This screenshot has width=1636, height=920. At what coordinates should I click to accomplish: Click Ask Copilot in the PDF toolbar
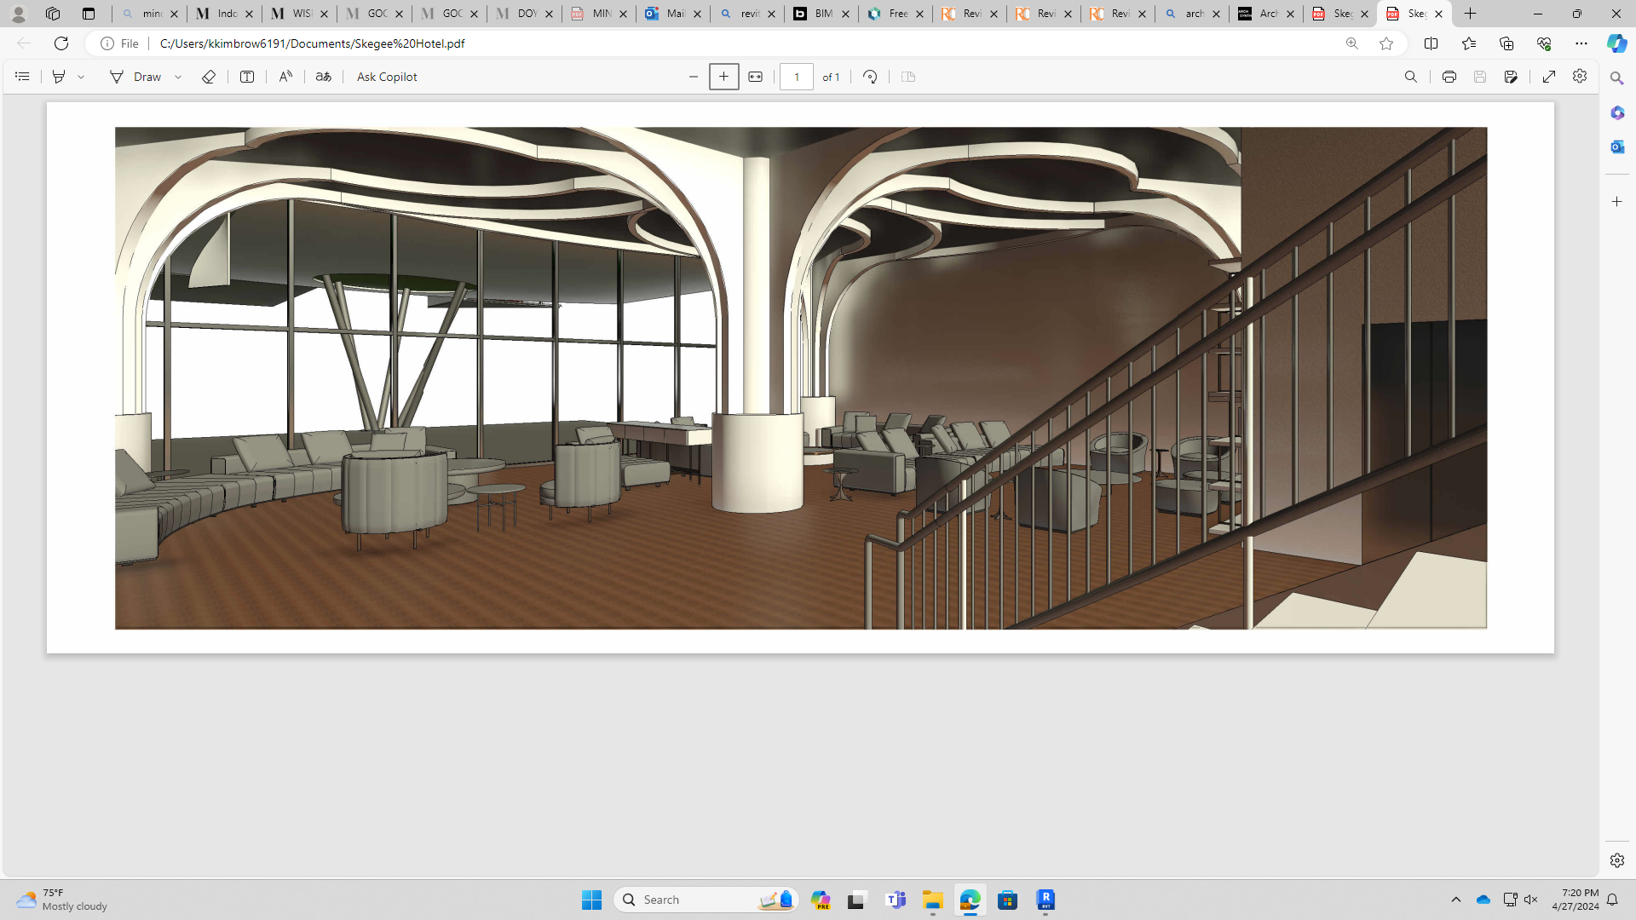coord(387,77)
